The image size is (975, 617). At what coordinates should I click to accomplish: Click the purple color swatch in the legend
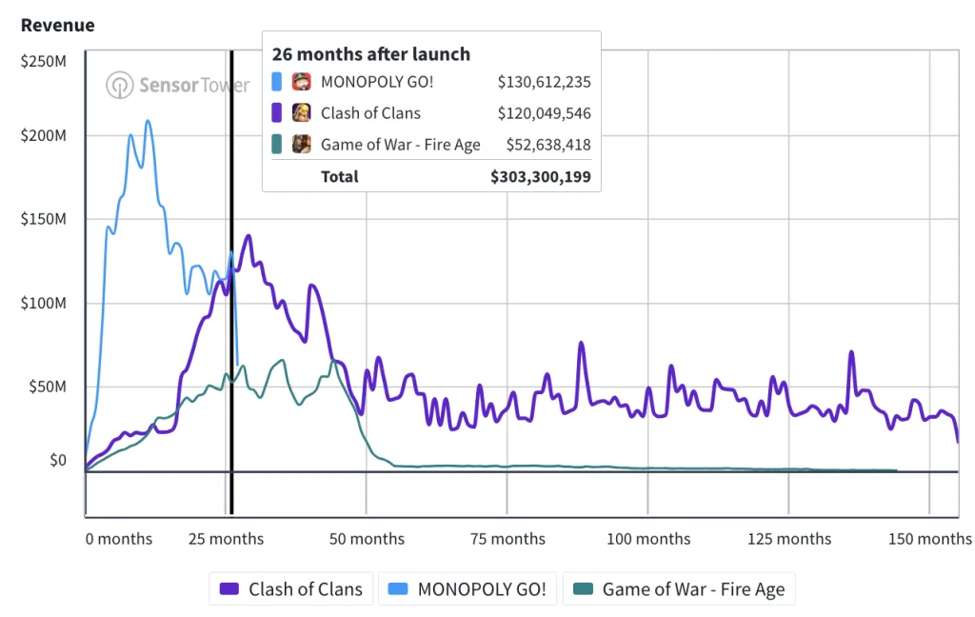(229, 589)
